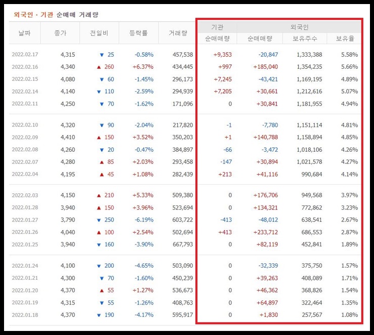Click the down-arrow change 250
Image resolution: width=374 pixels, height=335 pixels.
point(105,220)
